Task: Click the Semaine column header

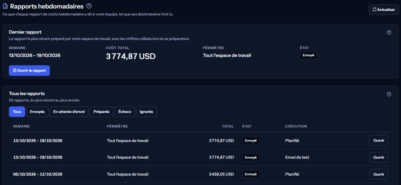Action: 22,126
